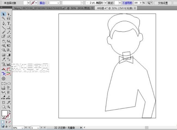Select the Rectangle shape tool

(9, 28)
